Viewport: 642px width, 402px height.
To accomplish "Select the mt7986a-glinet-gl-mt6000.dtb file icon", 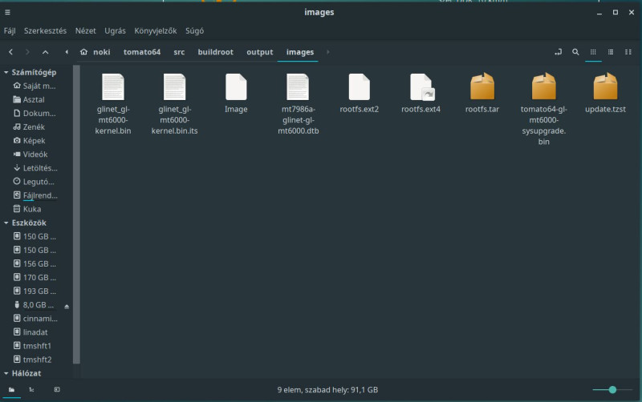I will 298,86.
